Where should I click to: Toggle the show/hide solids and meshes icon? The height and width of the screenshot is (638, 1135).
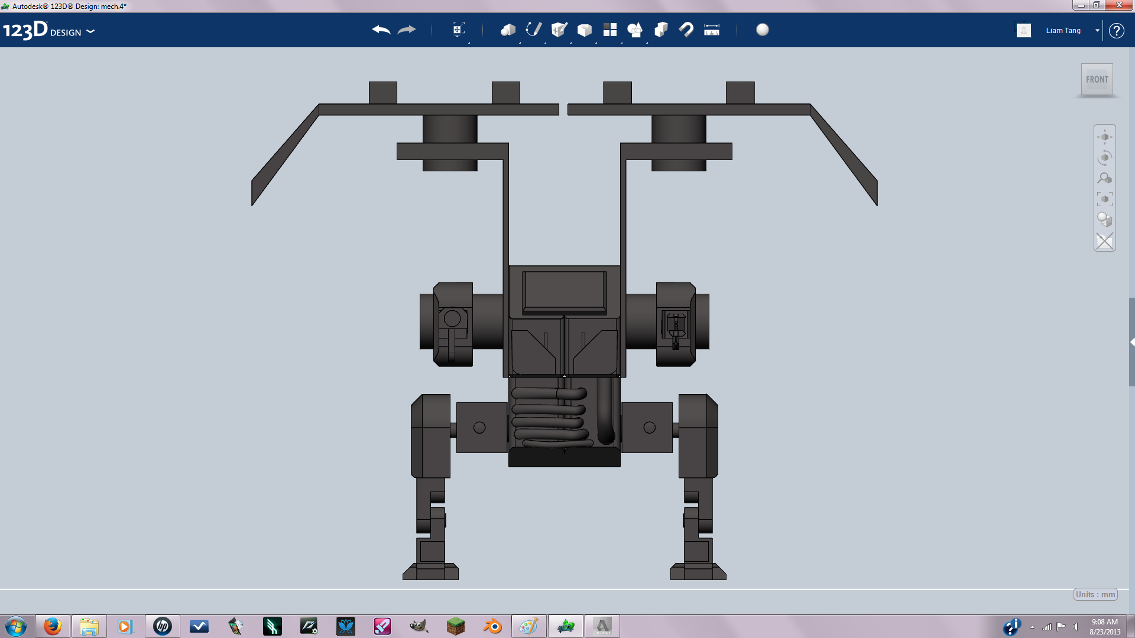click(x=1105, y=241)
